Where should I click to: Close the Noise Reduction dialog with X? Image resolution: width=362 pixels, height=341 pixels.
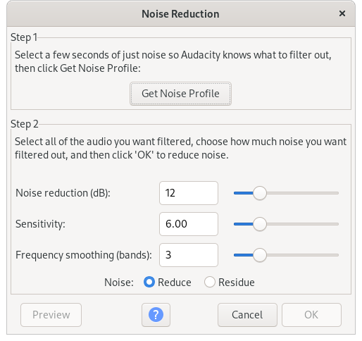click(x=342, y=13)
